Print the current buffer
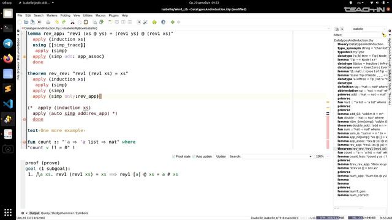392x220 pixels. pos(48,22)
